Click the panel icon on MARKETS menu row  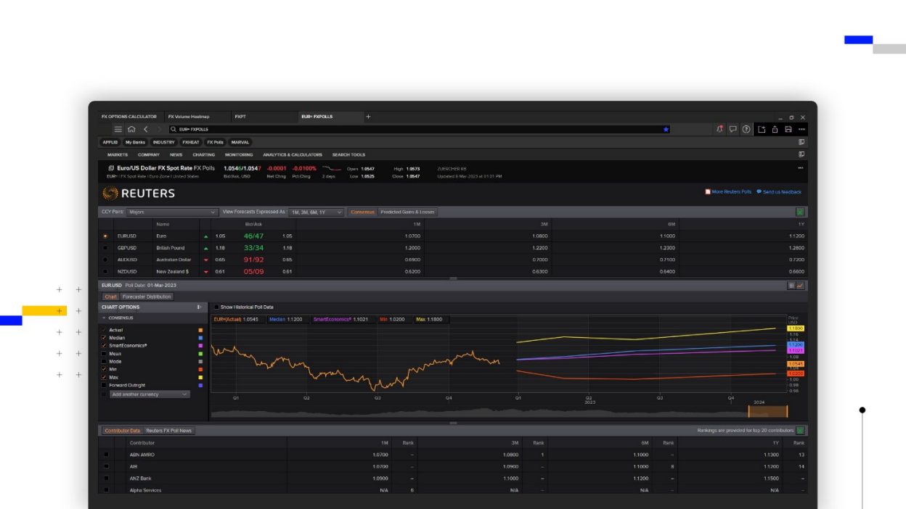click(x=801, y=154)
